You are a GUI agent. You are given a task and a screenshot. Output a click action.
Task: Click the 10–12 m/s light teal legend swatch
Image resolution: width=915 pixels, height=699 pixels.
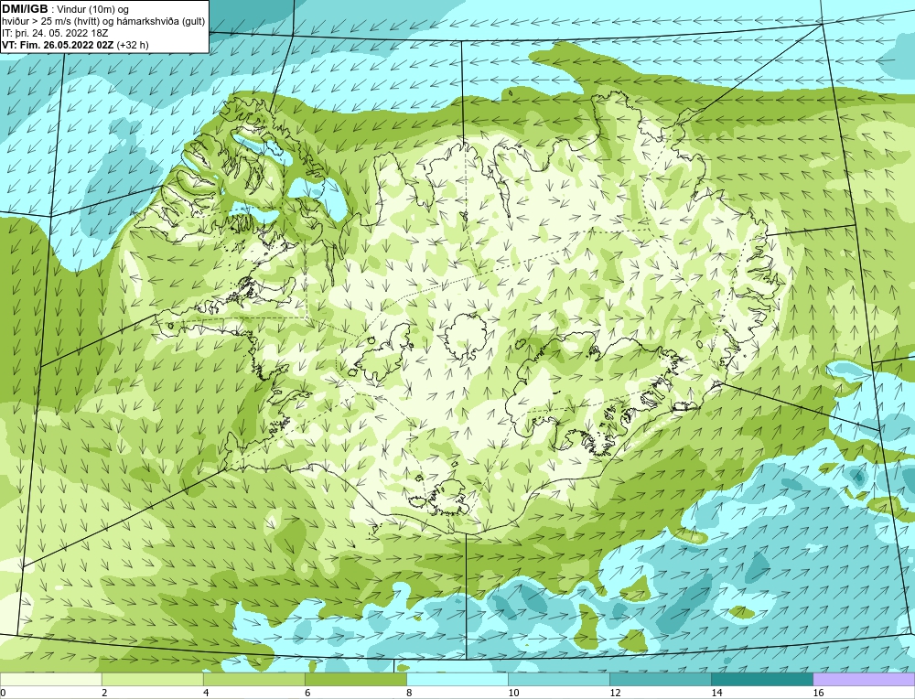tap(558, 679)
